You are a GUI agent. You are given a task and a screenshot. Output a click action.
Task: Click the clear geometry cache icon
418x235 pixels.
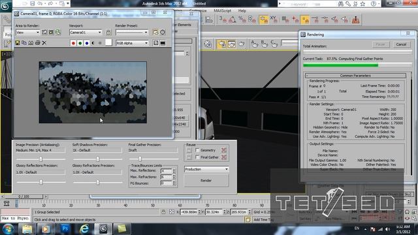click(x=224, y=150)
